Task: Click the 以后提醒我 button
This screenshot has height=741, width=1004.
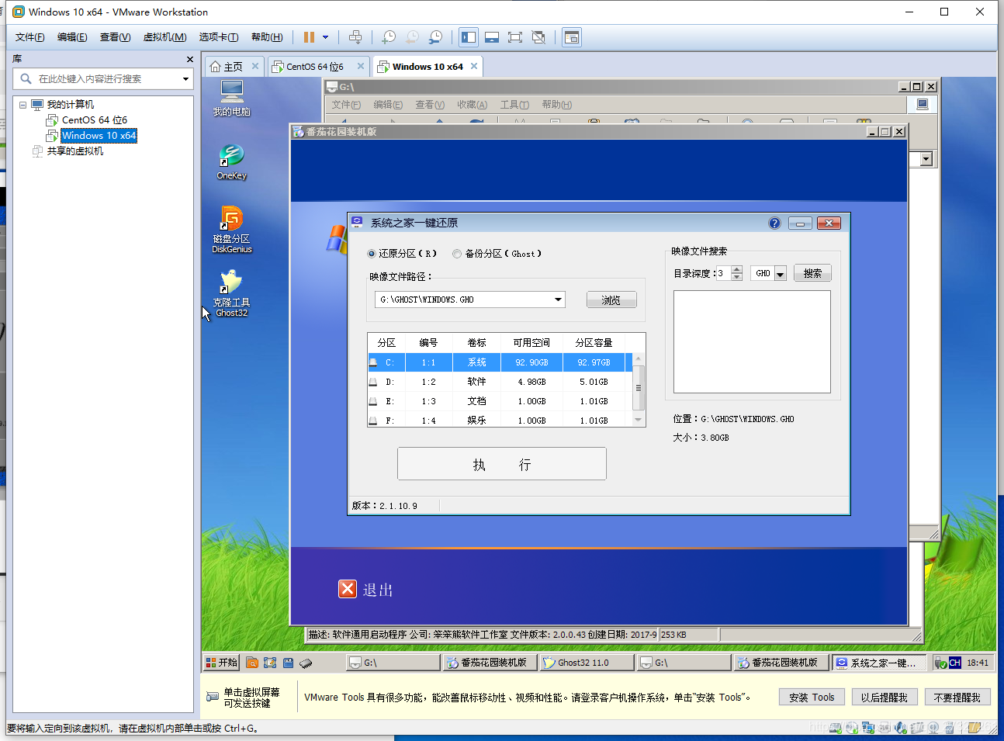Action: pos(885,698)
